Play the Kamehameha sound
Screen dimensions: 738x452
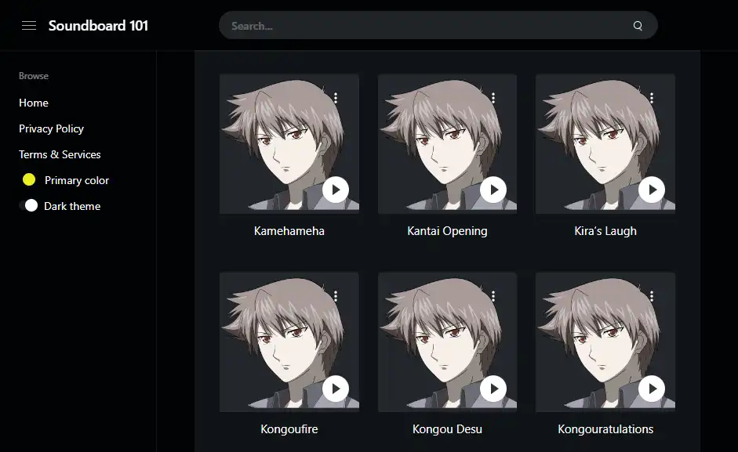click(336, 190)
